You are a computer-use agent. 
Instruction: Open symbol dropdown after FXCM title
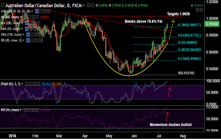83,5
